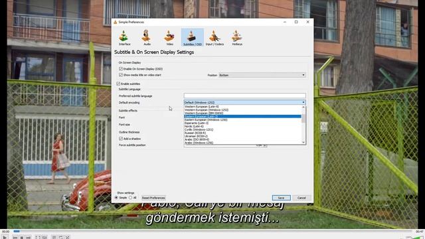This screenshot has width=425, height=239.
Task: Open the Hotkeys preferences category
Action: (237, 37)
